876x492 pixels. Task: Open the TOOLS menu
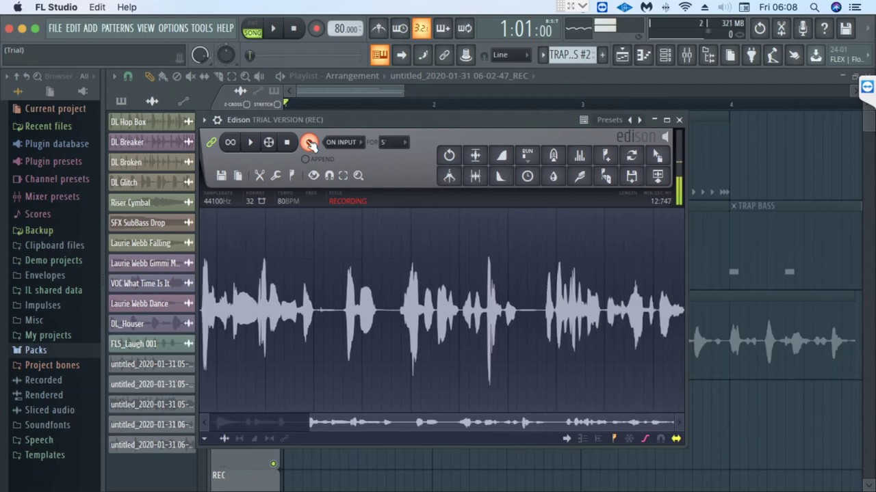[202, 29]
